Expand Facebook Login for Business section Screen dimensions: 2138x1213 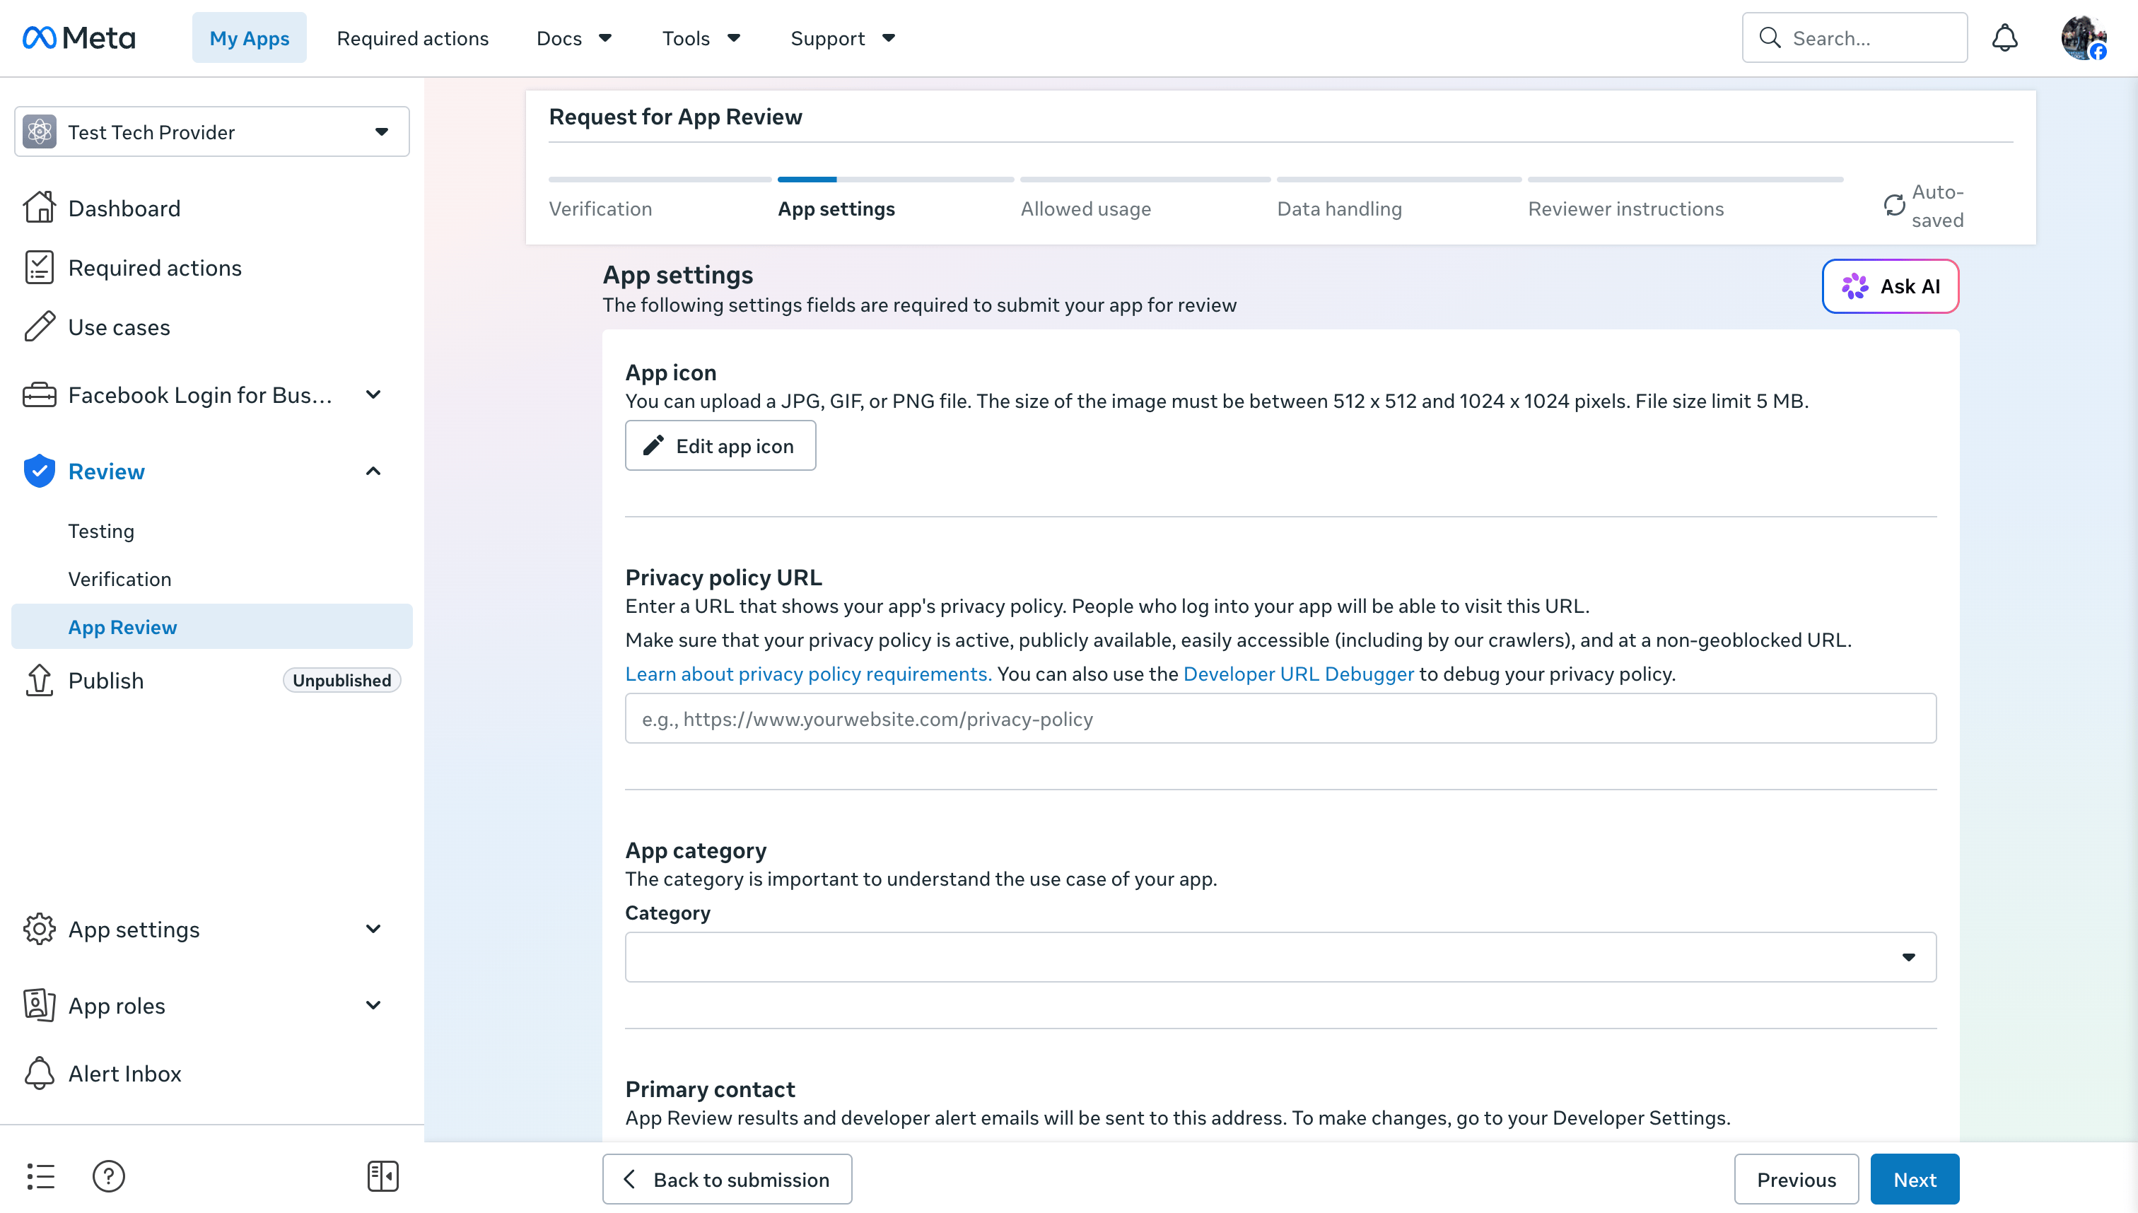pos(373,395)
